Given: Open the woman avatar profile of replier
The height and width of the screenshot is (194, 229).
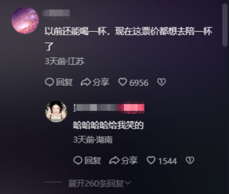Looking at the screenshot, I should tap(56, 111).
